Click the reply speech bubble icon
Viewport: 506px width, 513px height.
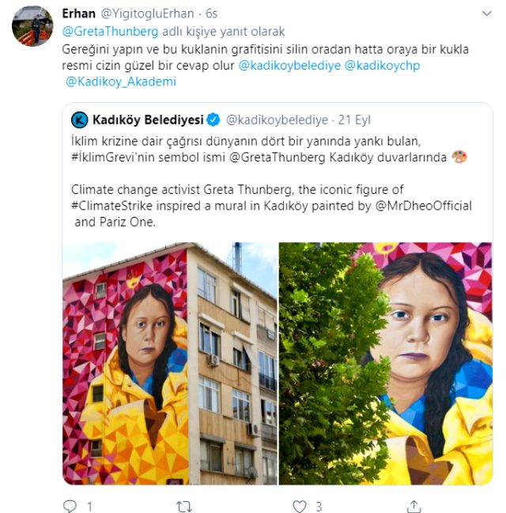point(69,505)
